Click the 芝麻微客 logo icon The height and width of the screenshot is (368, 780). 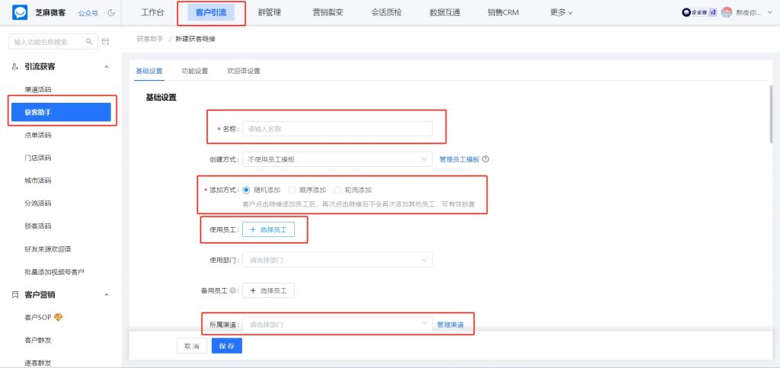(x=20, y=12)
